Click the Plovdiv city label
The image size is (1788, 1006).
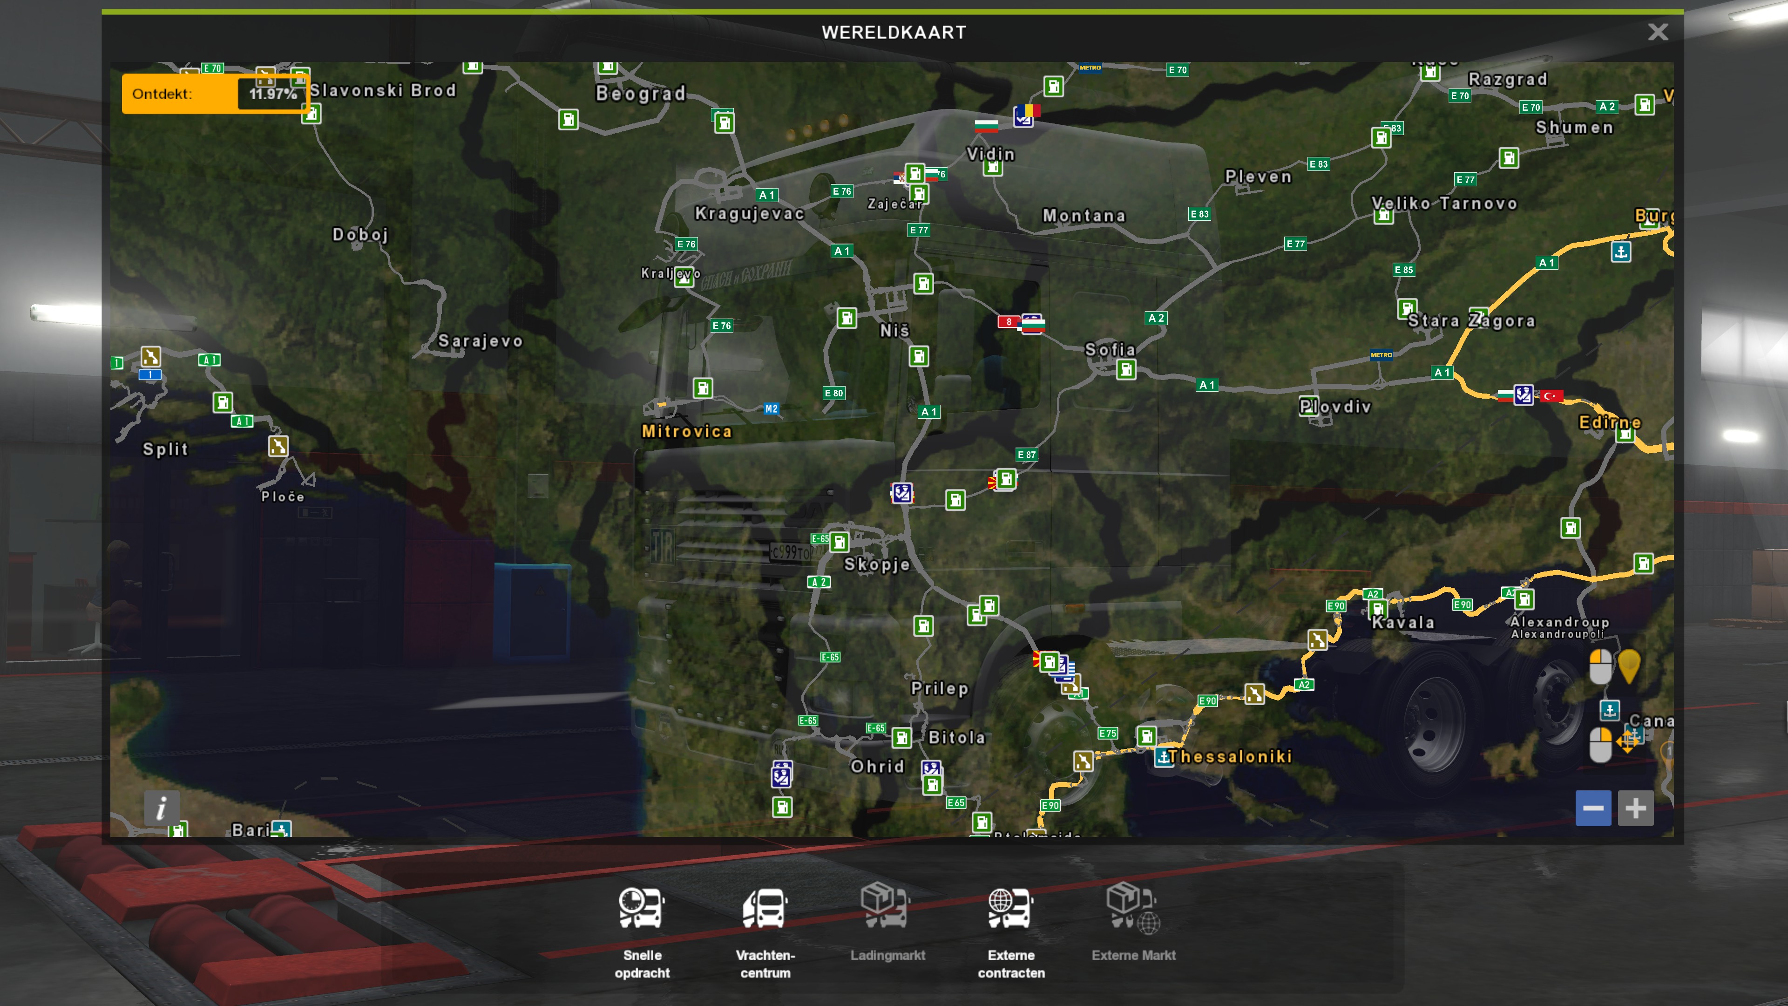(x=1335, y=407)
